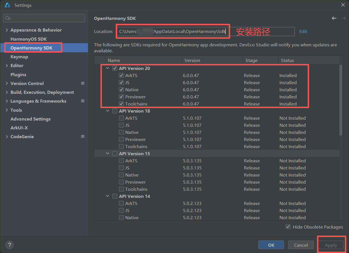This screenshot has height=253, width=349.
Task: Expand Tools section chevron
Action: [7, 110]
